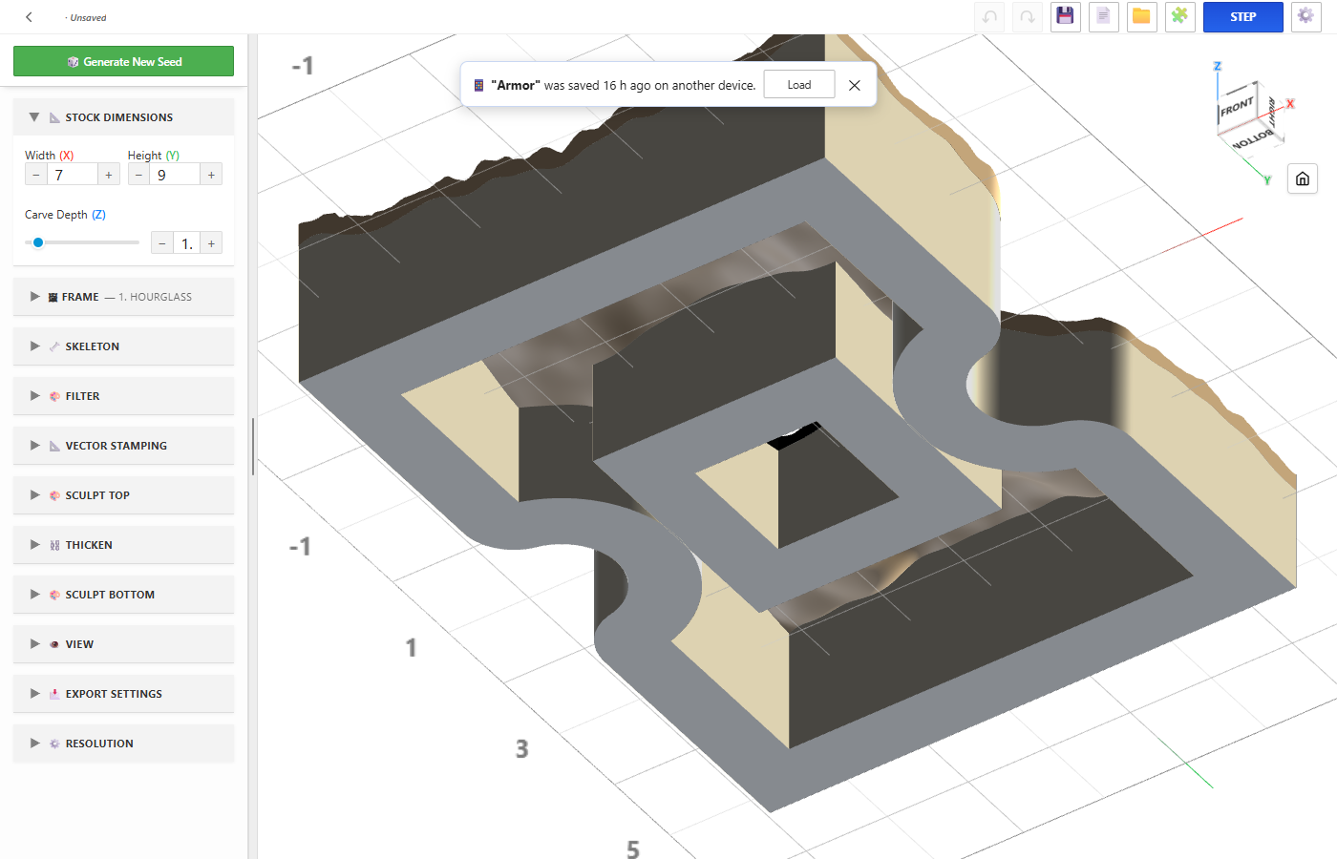The width and height of the screenshot is (1337, 859).
Task: Increase the Carve Depth (Z) value
Action: [x=211, y=243]
